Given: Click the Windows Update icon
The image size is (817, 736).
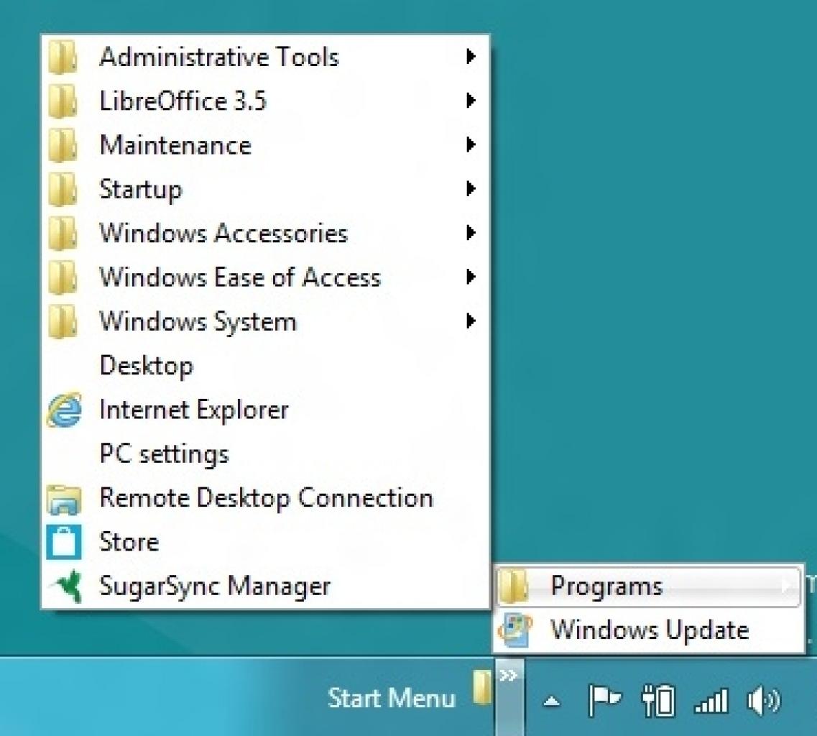Looking at the screenshot, I should point(514,630).
